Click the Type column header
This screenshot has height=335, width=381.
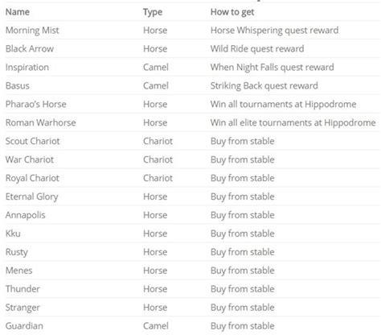click(153, 12)
